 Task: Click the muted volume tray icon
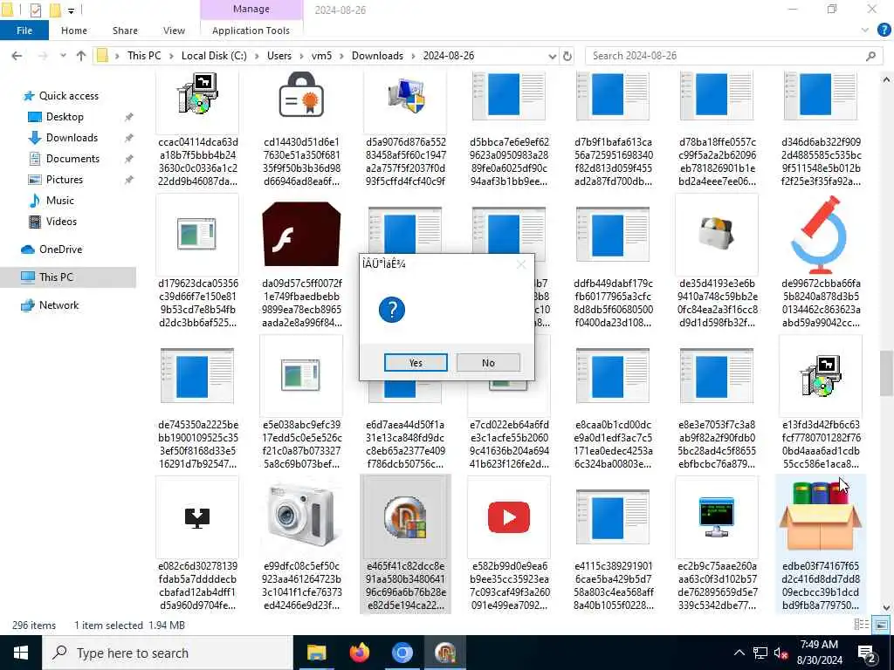[781, 653]
